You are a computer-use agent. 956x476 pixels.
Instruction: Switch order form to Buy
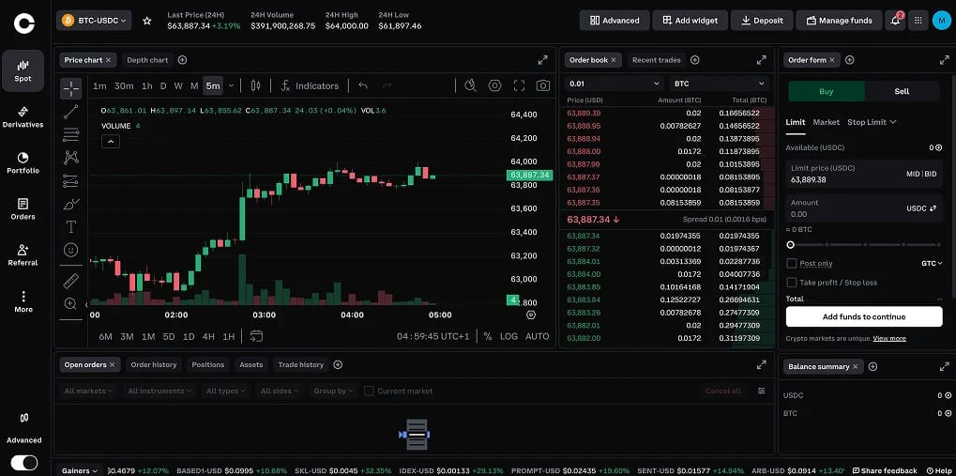pos(827,91)
